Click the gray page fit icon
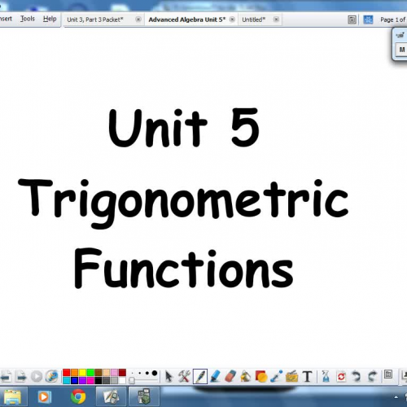407x407 pixels. (x=352, y=20)
